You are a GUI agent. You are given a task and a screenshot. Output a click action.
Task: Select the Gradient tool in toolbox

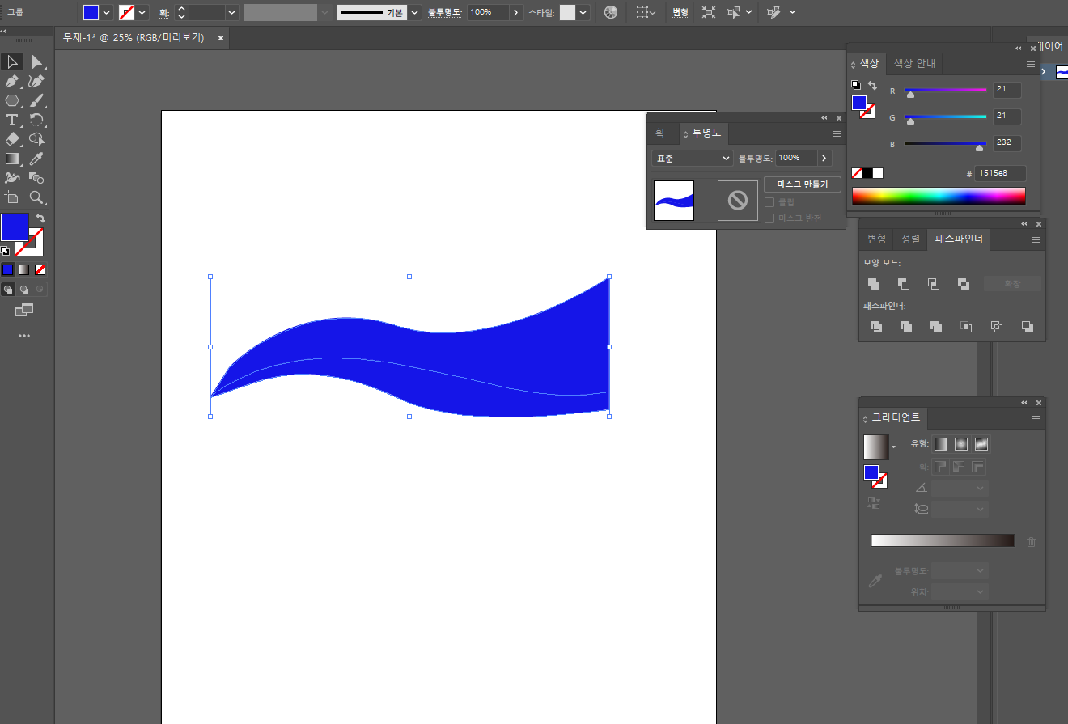coord(12,159)
